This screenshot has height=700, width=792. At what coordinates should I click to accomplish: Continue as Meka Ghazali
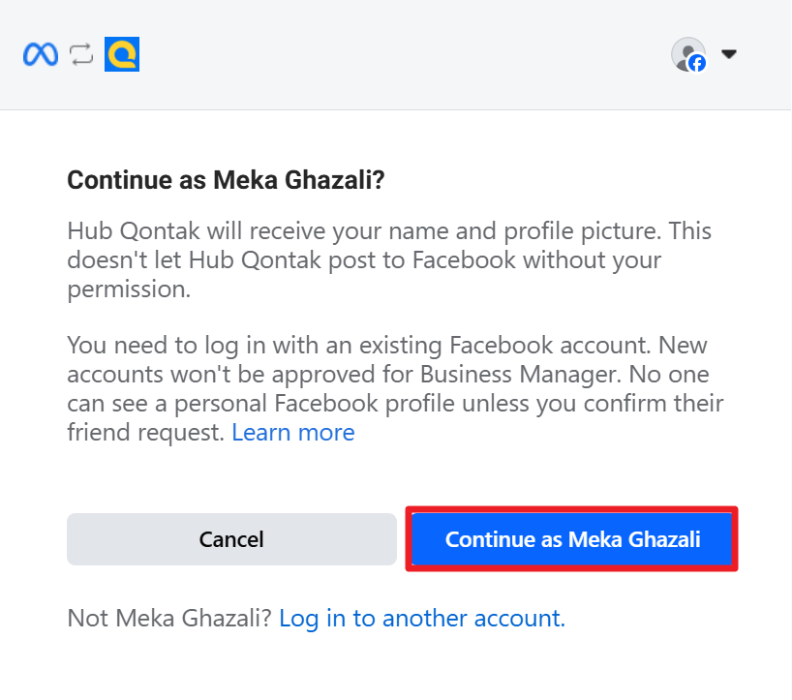(x=572, y=539)
